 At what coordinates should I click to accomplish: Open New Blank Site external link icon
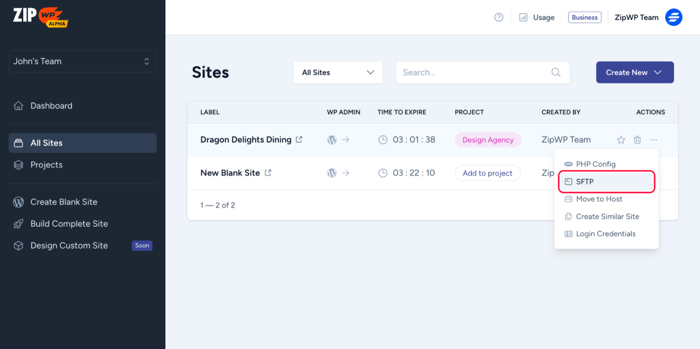click(x=268, y=173)
